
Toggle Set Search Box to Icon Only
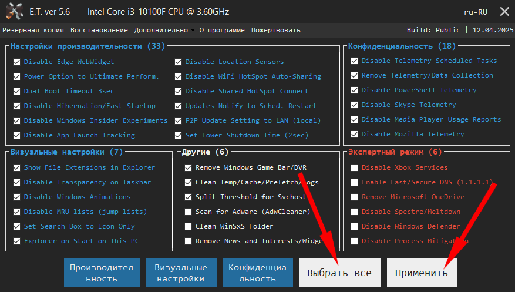pyautogui.click(x=17, y=226)
